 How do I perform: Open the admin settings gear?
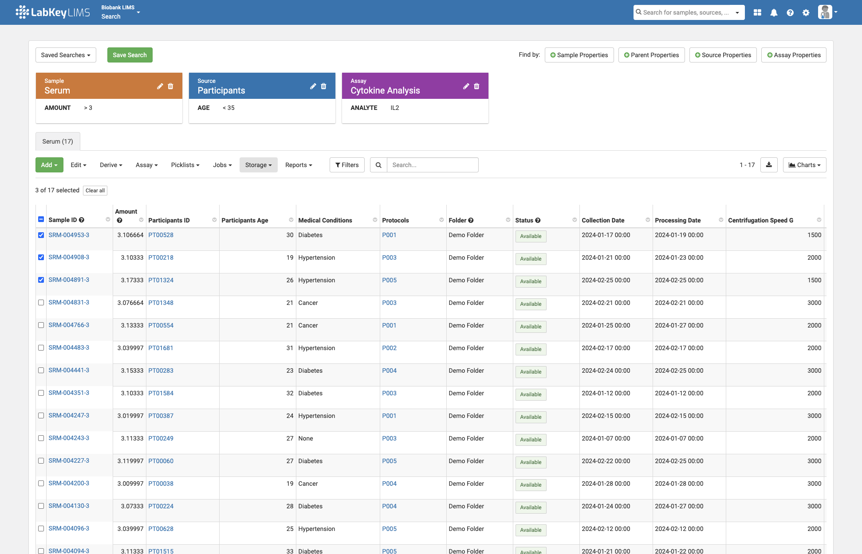click(x=806, y=12)
